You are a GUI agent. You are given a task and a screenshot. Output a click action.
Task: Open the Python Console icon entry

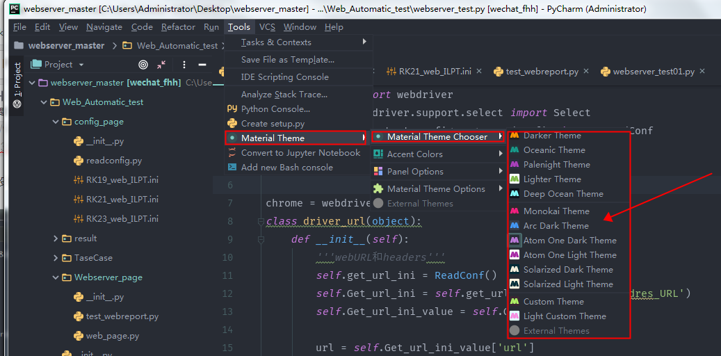coord(232,109)
